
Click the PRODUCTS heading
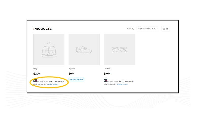(42, 29)
